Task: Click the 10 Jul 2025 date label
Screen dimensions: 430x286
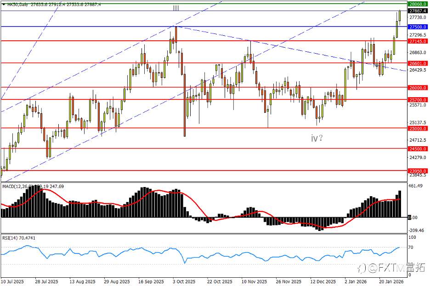Action: 12,281
